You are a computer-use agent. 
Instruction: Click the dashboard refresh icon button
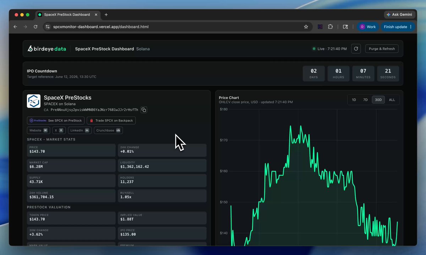pyautogui.click(x=356, y=49)
